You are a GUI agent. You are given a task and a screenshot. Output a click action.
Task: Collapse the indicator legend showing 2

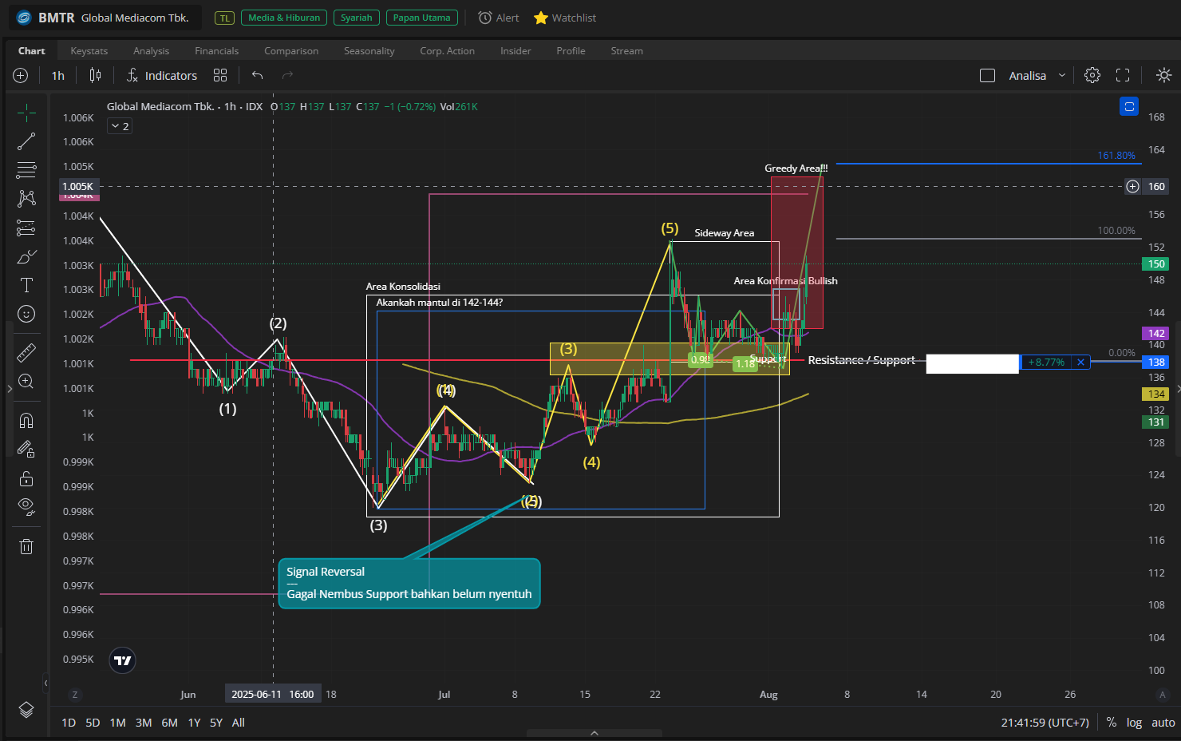pyautogui.click(x=120, y=126)
